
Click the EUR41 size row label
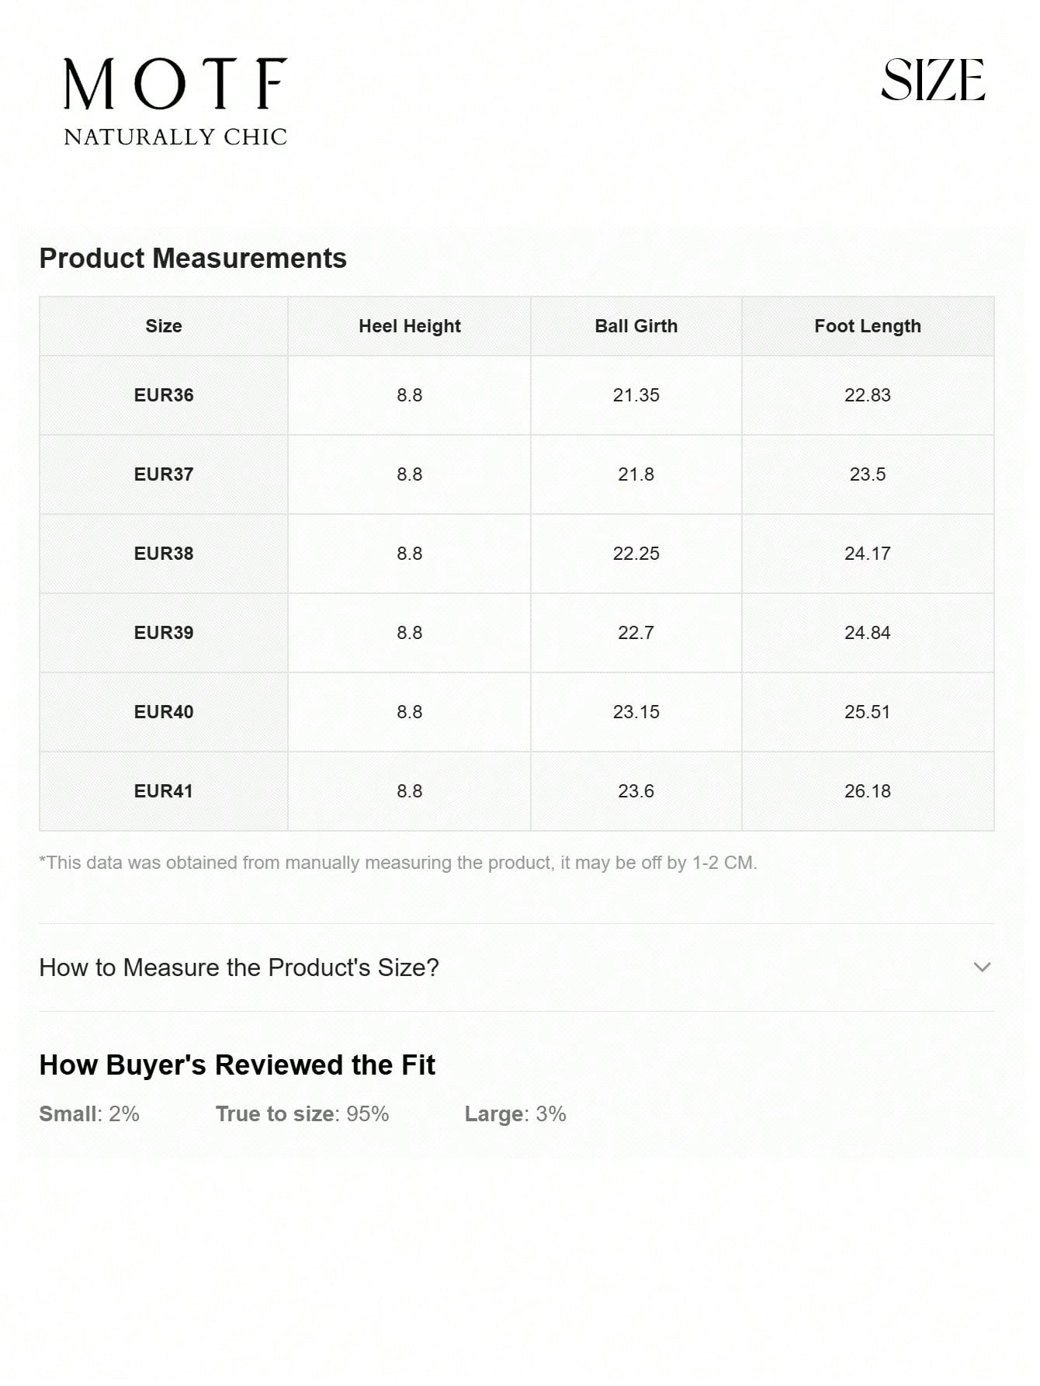(164, 791)
